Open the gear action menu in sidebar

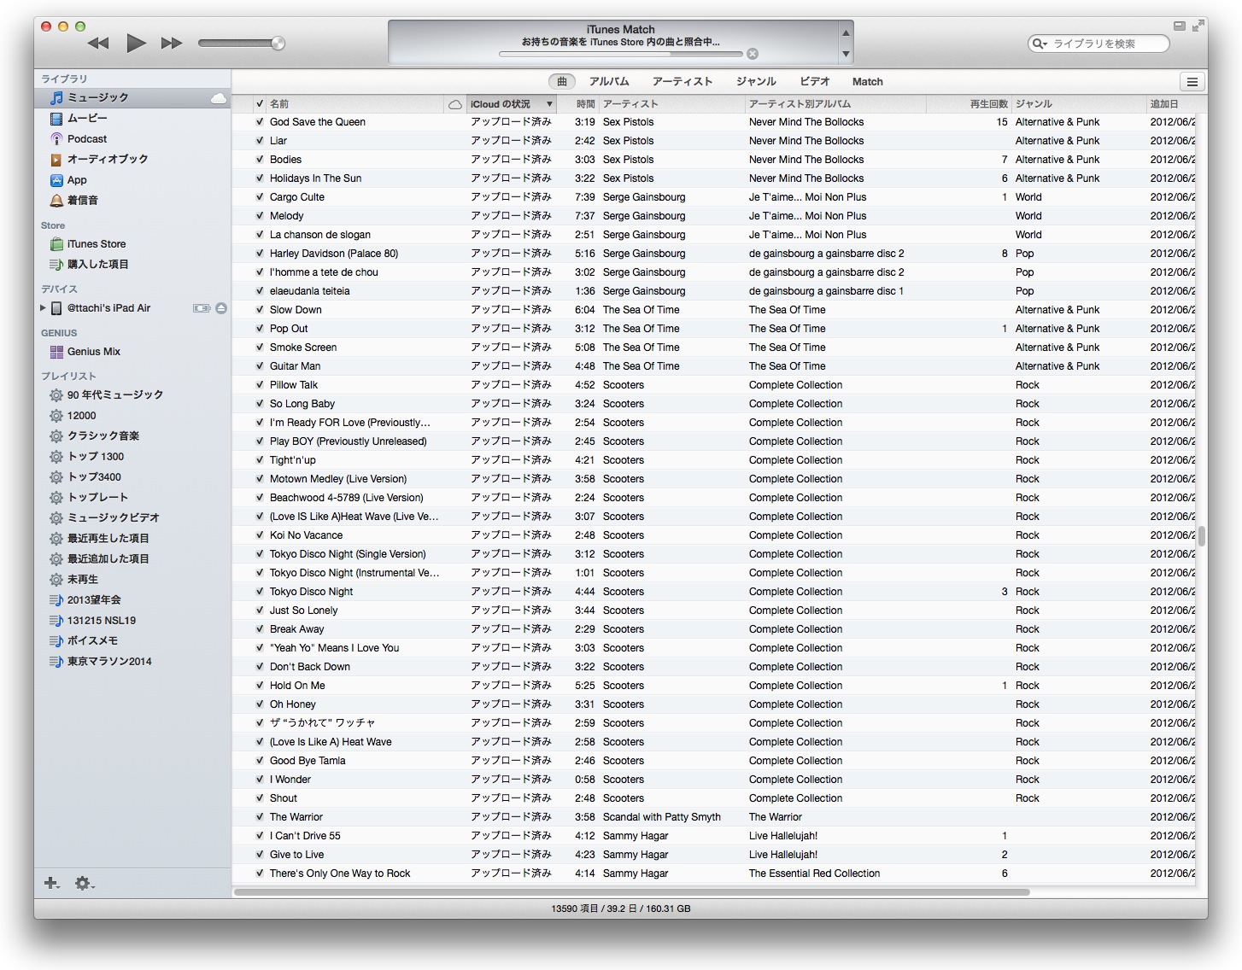point(84,883)
